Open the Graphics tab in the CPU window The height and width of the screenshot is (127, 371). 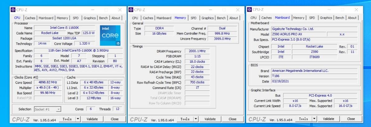pyautogui.click(x=90, y=18)
